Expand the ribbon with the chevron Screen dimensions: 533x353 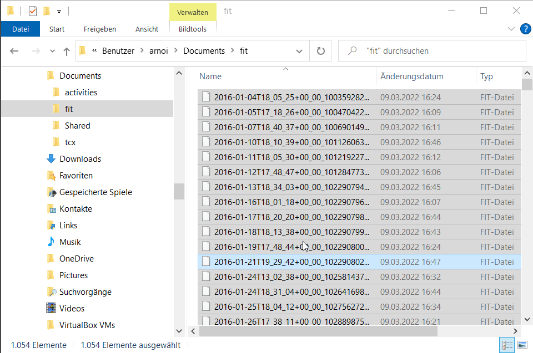[511, 29]
